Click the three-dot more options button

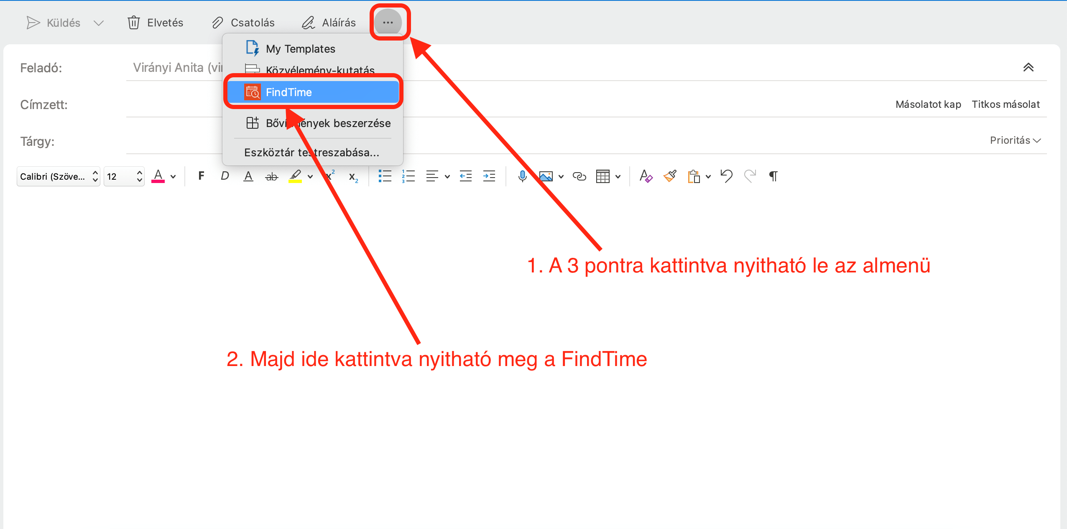(x=388, y=23)
